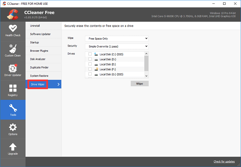Tick the Local Disk (D:) checkbox
This screenshot has height=167, width=241.
[x=90, y=59]
